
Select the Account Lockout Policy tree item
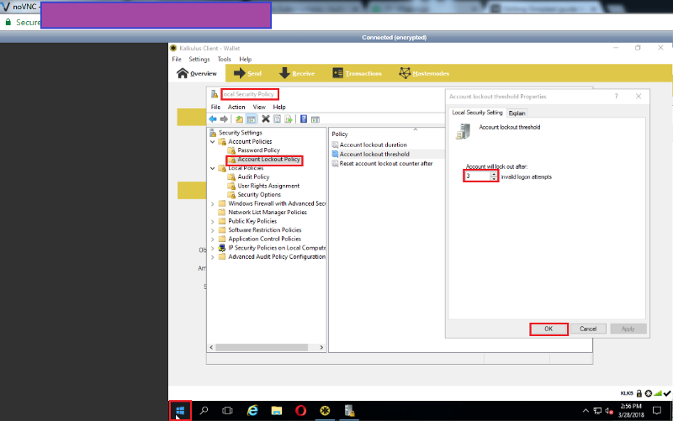tap(268, 159)
